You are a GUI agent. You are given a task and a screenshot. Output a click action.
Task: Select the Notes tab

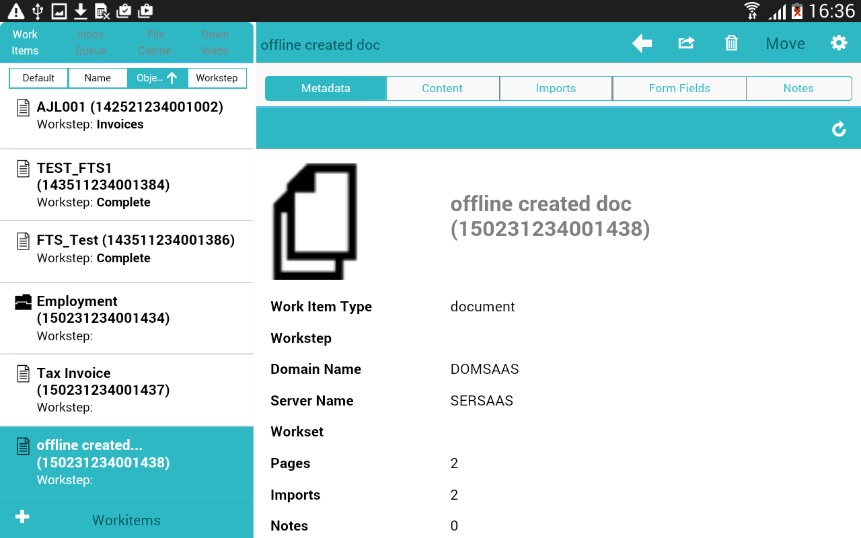point(798,88)
